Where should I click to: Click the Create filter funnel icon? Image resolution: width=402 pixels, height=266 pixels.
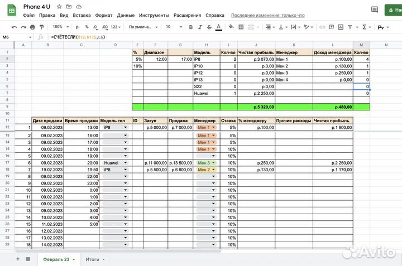pos(350,27)
